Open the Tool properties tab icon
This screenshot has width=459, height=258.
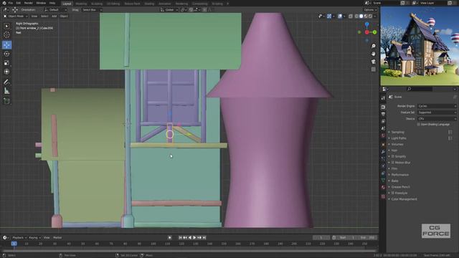click(383, 98)
